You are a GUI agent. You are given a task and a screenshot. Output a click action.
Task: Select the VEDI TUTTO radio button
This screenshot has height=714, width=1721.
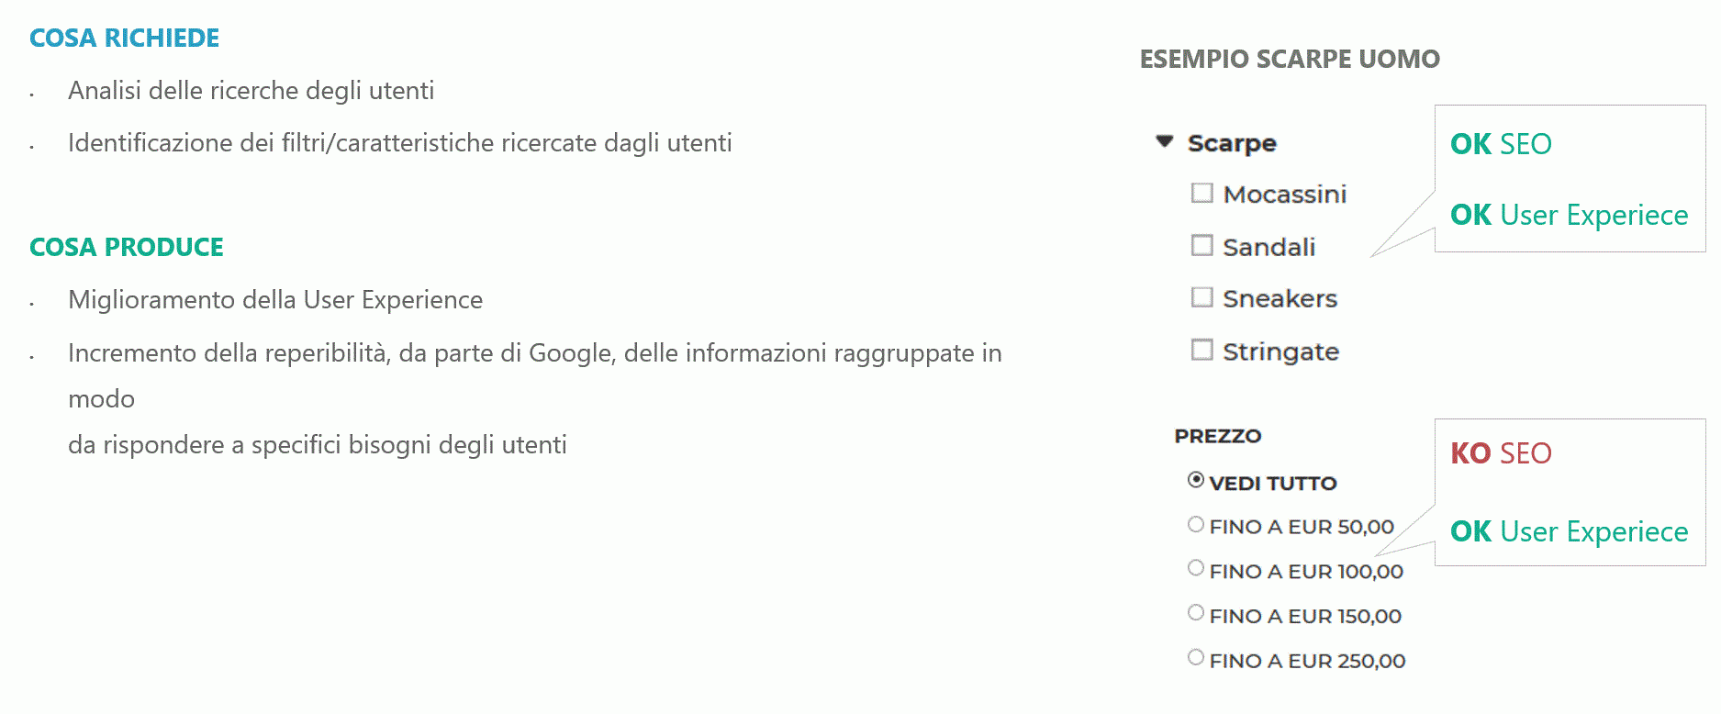click(1196, 479)
